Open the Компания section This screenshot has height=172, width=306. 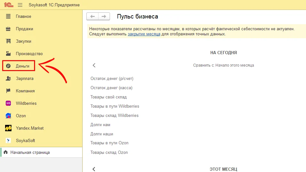pos(25,91)
